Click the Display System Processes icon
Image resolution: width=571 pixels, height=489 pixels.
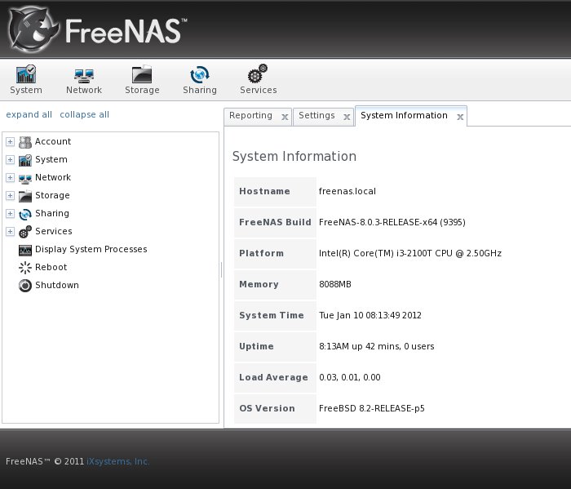pyautogui.click(x=25, y=250)
